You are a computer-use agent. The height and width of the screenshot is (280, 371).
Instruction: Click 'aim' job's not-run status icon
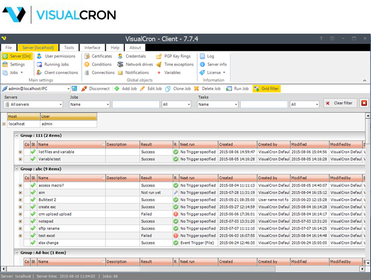click(176, 193)
